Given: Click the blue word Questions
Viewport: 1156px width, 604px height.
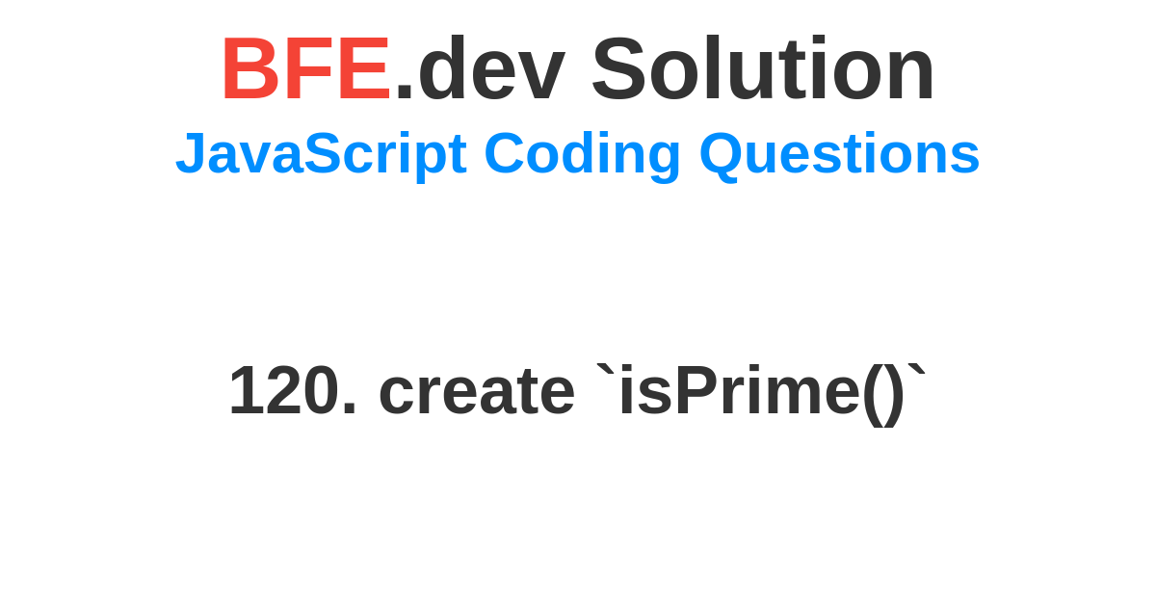Looking at the screenshot, I should [x=839, y=154].
